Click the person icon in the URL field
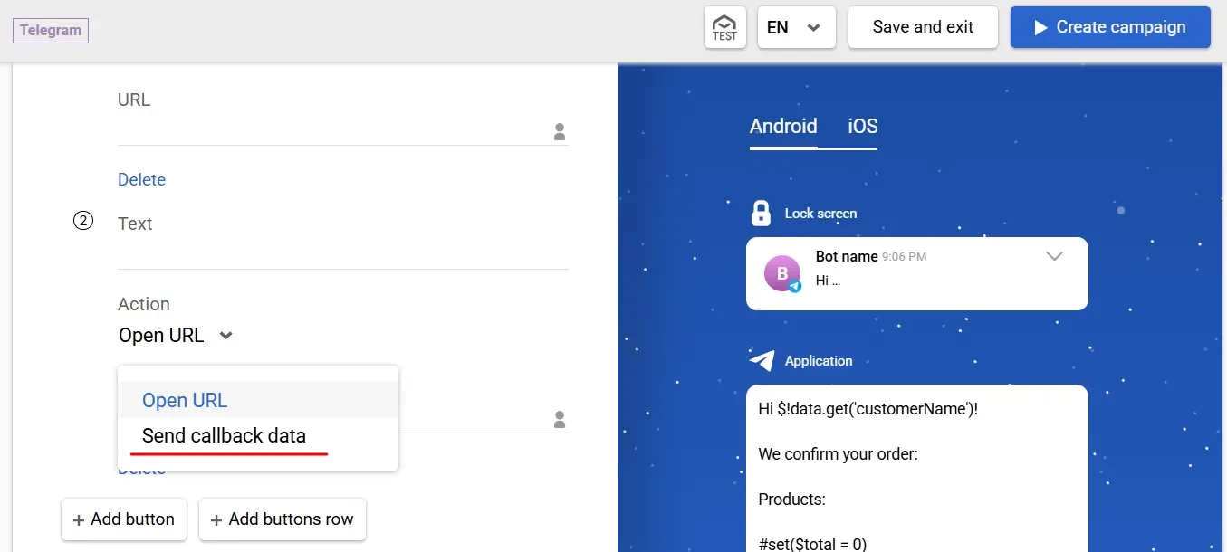The height and width of the screenshot is (552, 1227). [x=560, y=132]
